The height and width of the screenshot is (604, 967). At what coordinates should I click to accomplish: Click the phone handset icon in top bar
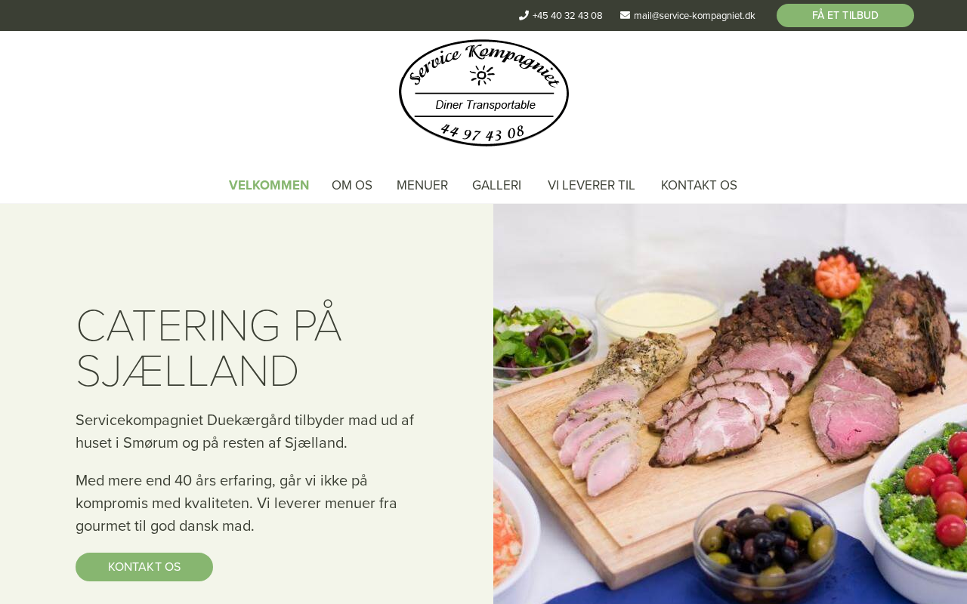pyautogui.click(x=524, y=15)
